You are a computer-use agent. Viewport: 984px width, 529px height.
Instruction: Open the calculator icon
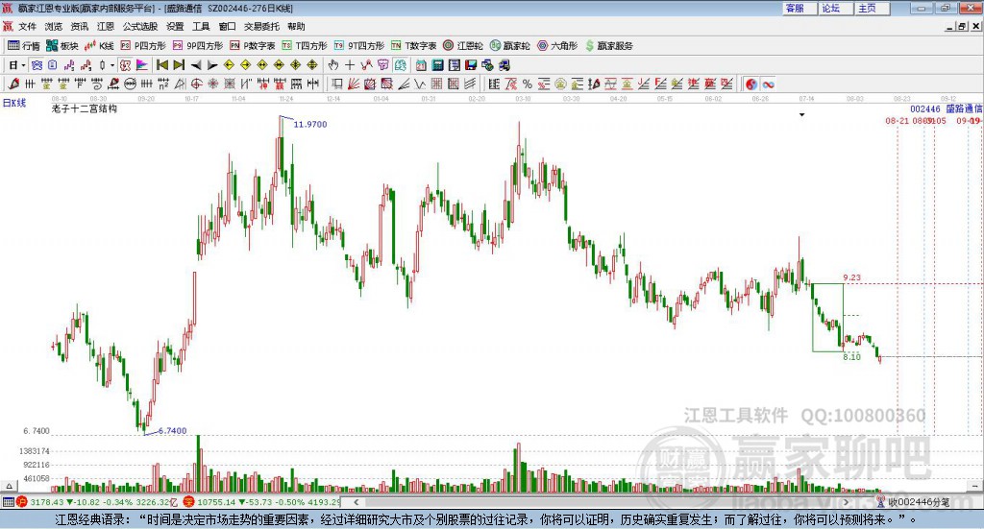pyautogui.click(x=438, y=65)
